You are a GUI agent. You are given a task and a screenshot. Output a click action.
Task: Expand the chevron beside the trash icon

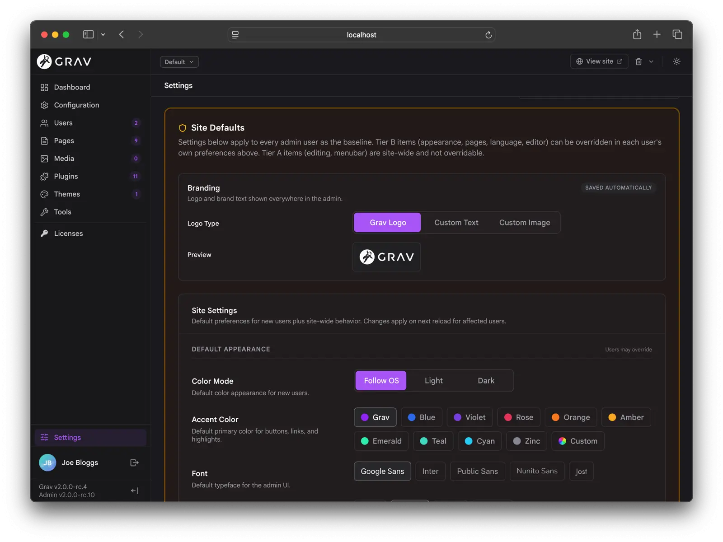(651, 61)
